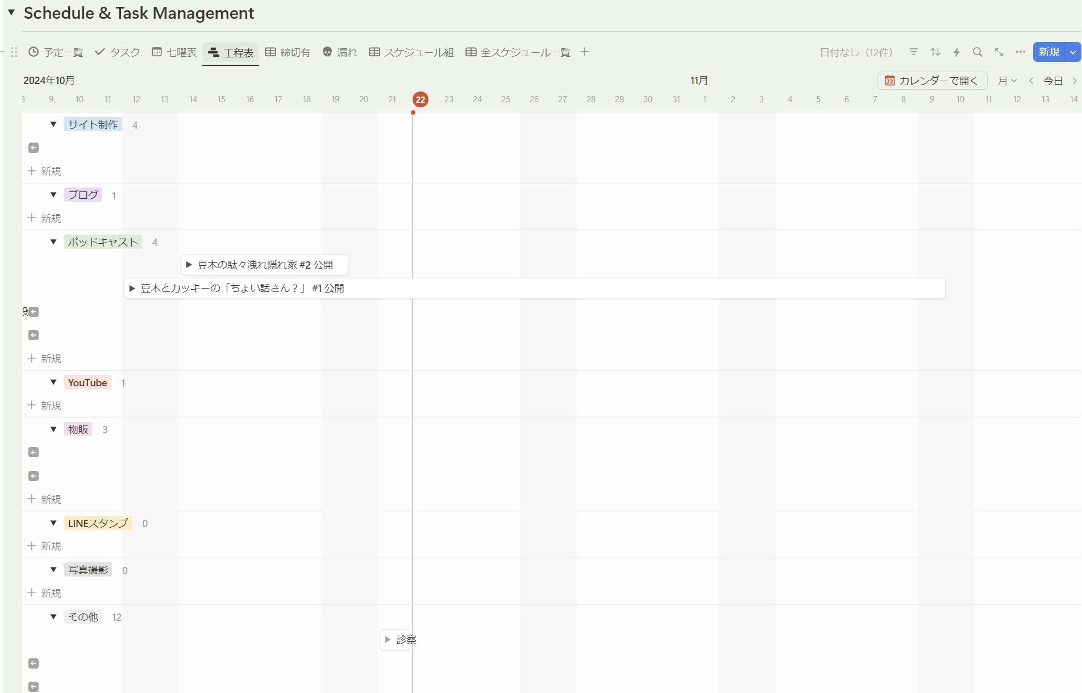Collapse the ポッドキャスト group
Screen dimensions: 1082x693
point(53,242)
